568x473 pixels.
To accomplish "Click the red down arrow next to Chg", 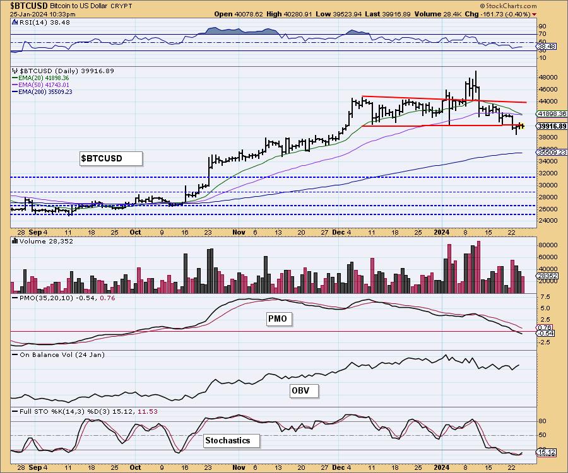I will (x=535, y=15).
